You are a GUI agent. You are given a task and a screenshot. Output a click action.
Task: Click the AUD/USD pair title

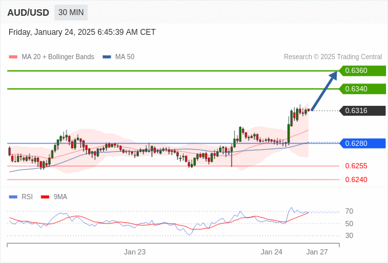click(28, 12)
